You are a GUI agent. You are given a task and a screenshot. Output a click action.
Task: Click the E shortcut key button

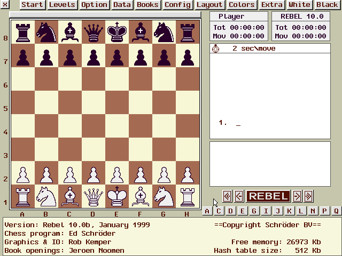pos(242,211)
